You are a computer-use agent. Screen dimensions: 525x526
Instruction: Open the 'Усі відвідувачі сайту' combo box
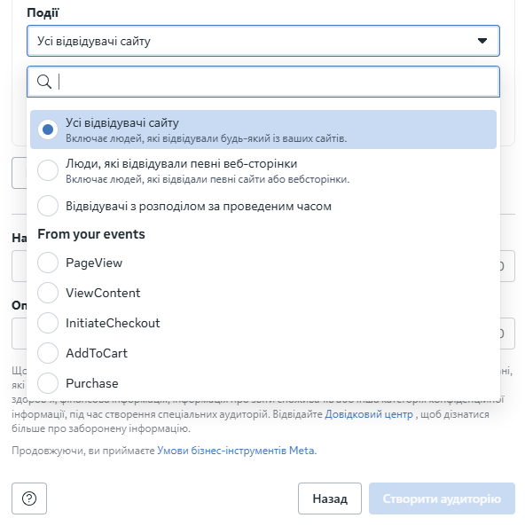(263, 41)
